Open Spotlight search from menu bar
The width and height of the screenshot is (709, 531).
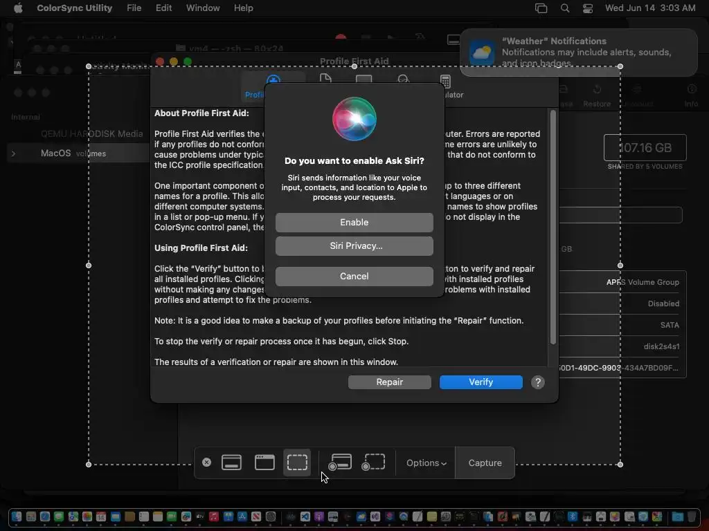click(565, 8)
